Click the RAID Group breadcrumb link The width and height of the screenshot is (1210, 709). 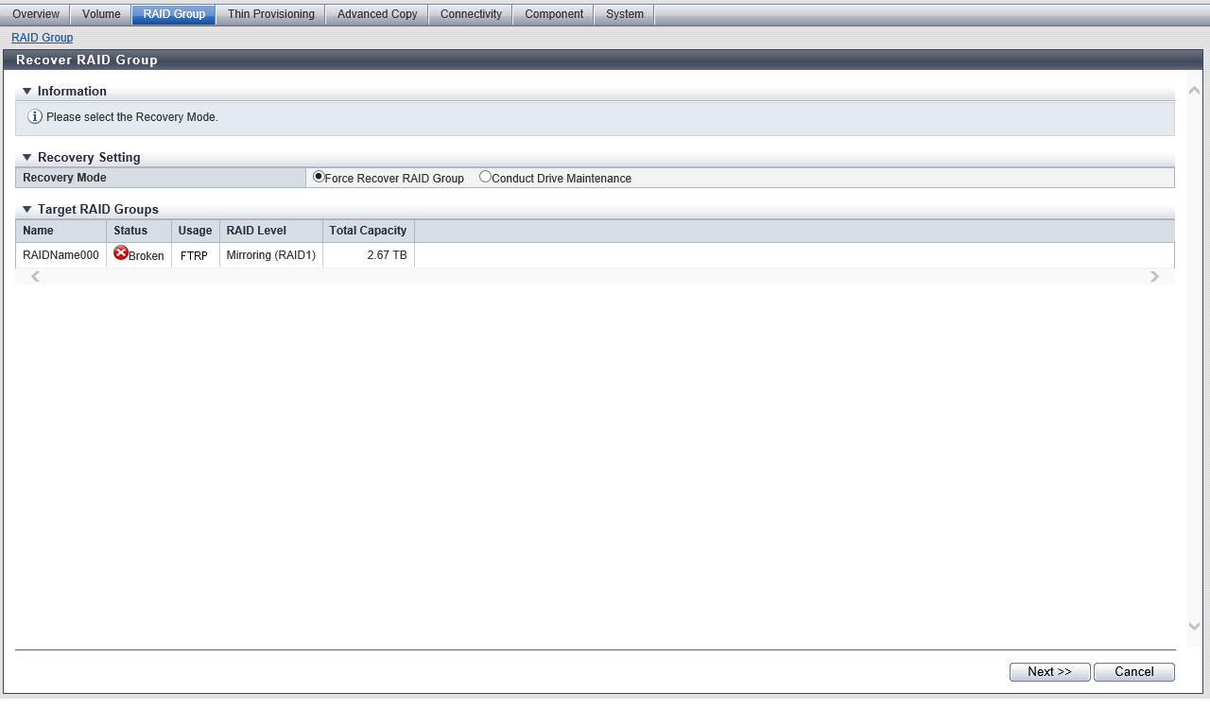coord(42,38)
